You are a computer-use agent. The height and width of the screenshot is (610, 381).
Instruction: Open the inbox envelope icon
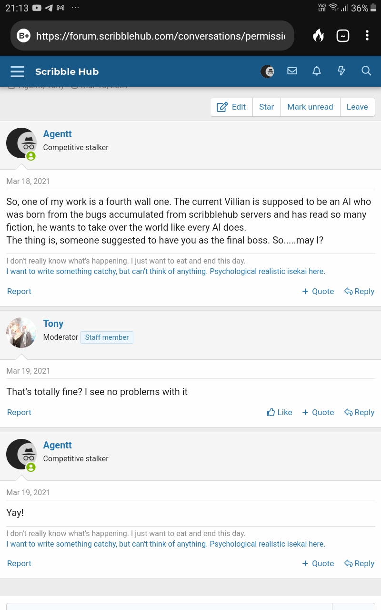[x=292, y=71]
